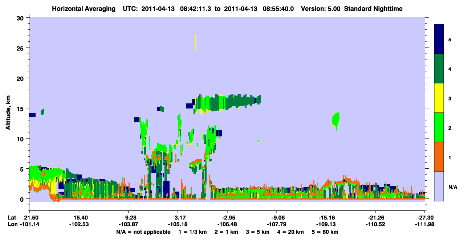Click the 'Lon' axis row label
This screenshot has width=472, height=242.
pyautogui.click(x=12, y=224)
